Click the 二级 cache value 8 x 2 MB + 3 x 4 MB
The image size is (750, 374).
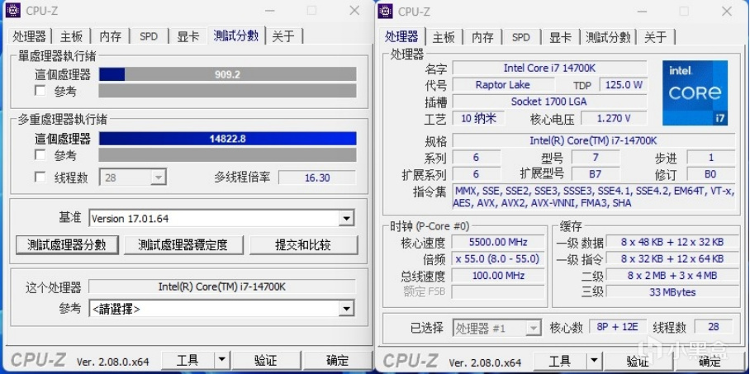672,276
